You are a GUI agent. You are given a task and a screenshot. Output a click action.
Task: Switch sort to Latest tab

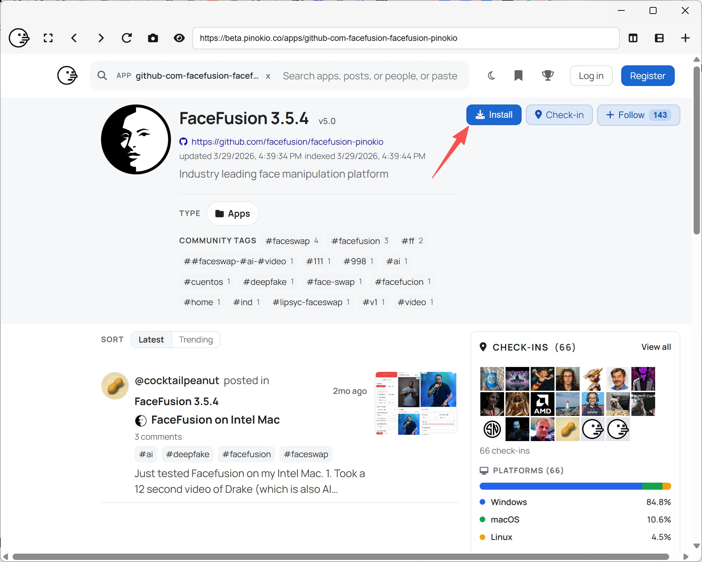151,339
